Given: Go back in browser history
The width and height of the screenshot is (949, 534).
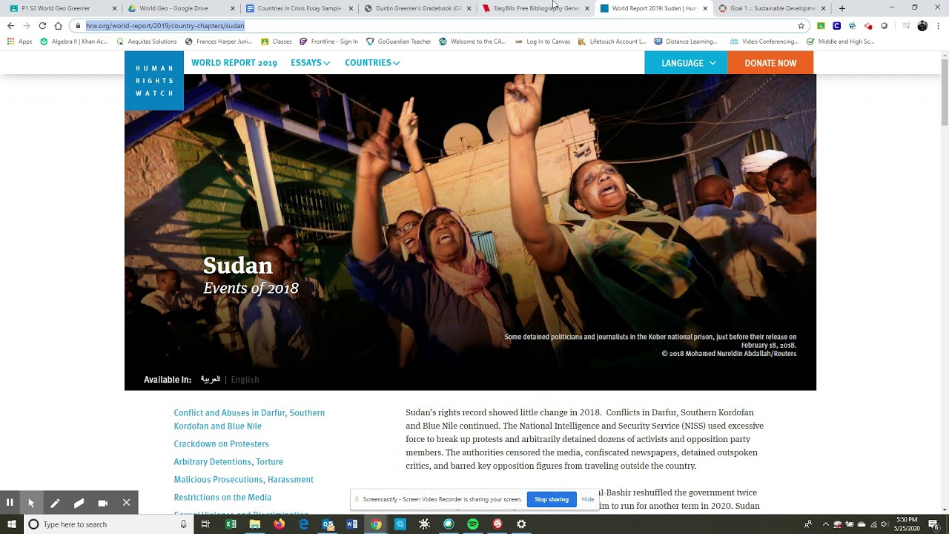Looking at the screenshot, I should (10, 25).
